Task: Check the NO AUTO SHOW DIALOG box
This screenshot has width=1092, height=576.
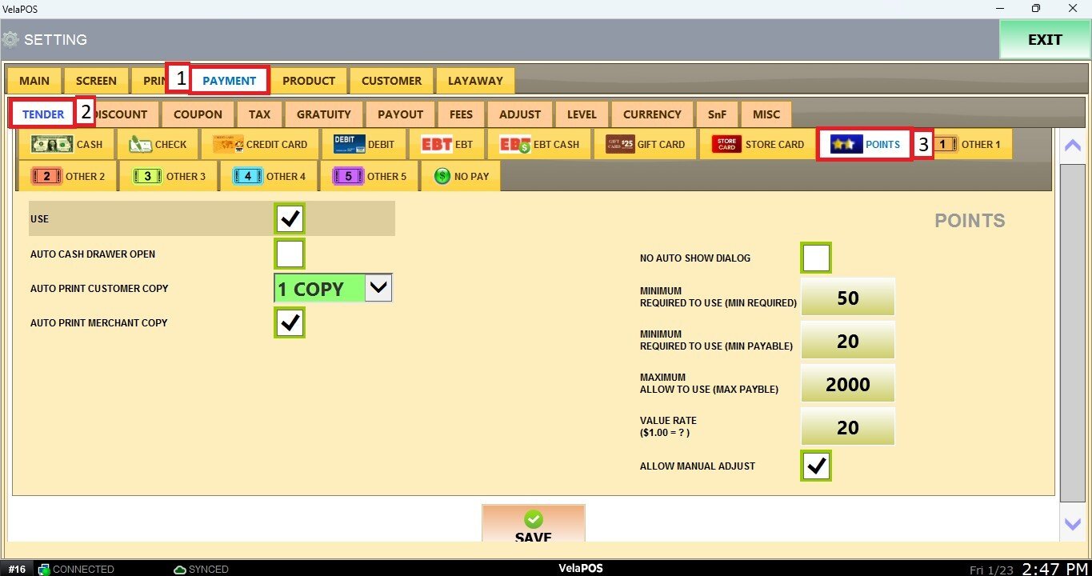Action: pos(815,258)
